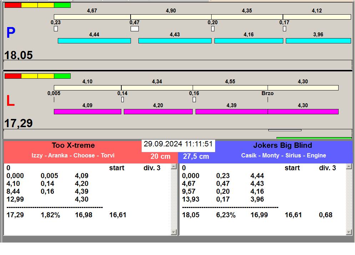Click the Too X-treme team header
The height and width of the screenshot is (255, 355).
[73, 145]
